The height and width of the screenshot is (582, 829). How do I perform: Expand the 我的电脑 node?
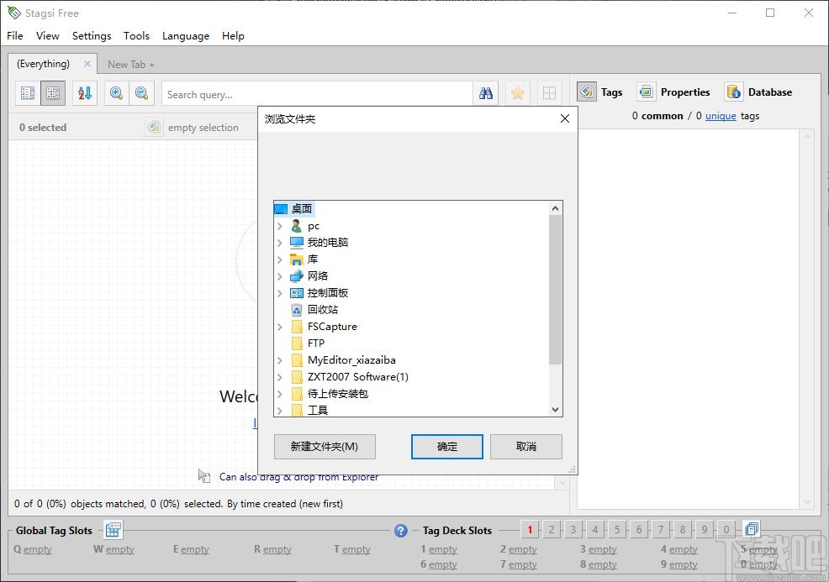[x=280, y=243]
